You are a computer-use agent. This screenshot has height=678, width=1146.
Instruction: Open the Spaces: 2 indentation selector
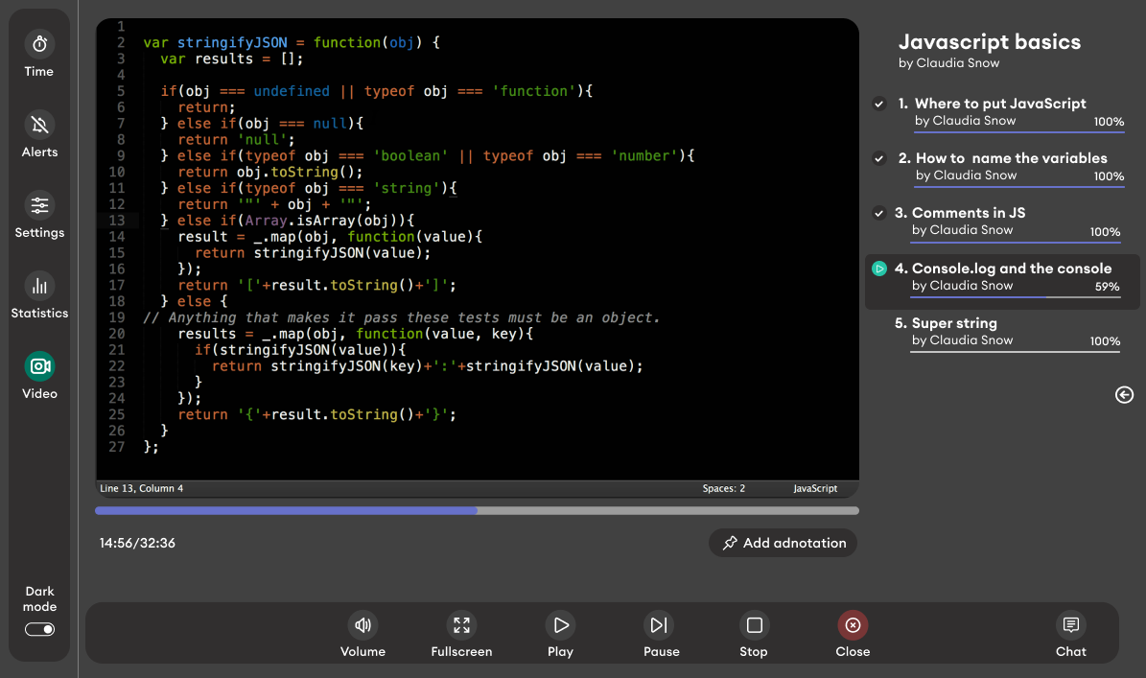[723, 489]
